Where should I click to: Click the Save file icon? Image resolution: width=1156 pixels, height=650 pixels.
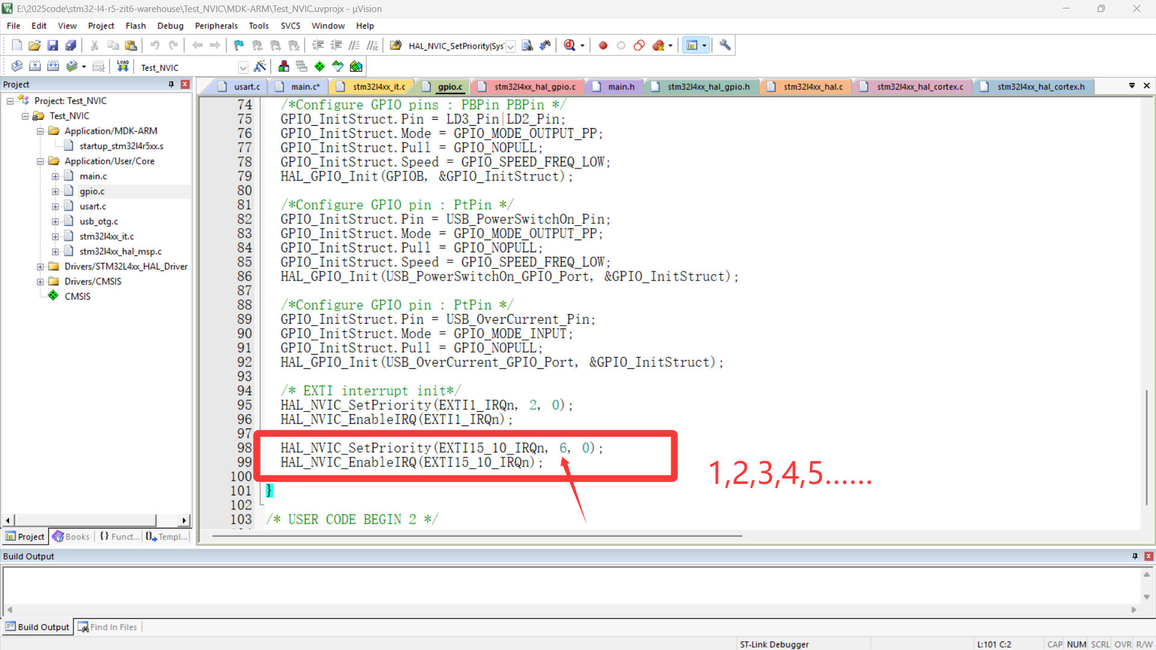tap(52, 45)
